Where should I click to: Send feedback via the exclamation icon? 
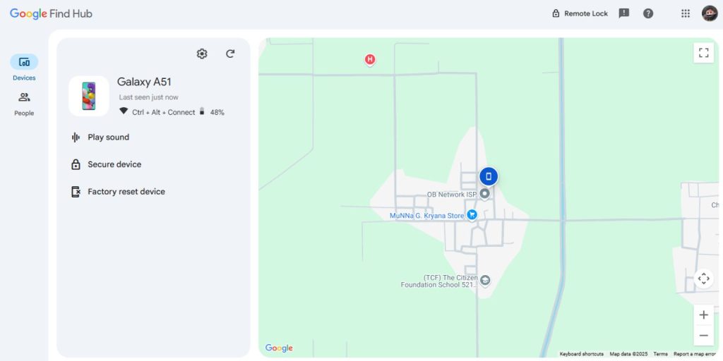(x=624, y=13)
